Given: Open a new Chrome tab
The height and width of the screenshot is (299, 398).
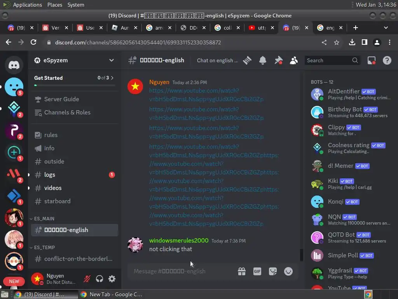Looking at the screenshot, I should click(x=355, y=28).
